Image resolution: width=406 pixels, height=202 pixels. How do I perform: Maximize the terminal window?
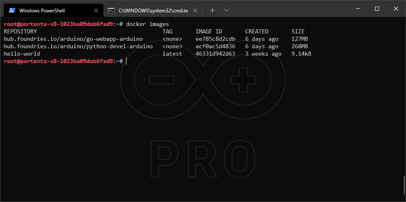tap(377, 9)
